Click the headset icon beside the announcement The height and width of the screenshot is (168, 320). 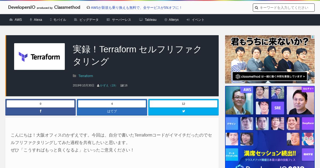[x=88, y=8]
